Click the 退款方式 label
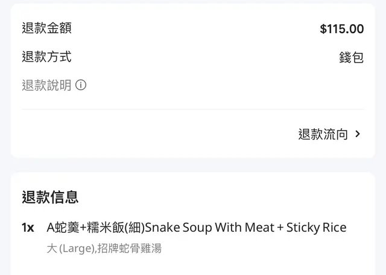 tap(46, 57)
